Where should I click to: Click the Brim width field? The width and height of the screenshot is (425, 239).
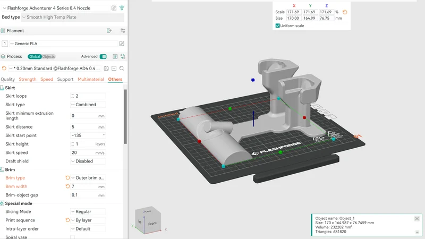88,186
